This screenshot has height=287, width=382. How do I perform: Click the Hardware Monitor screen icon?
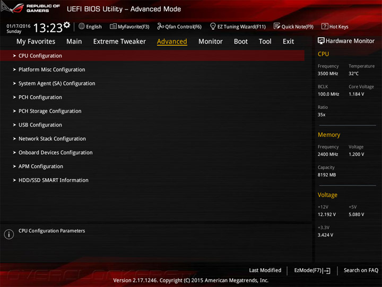coord(321,41)
